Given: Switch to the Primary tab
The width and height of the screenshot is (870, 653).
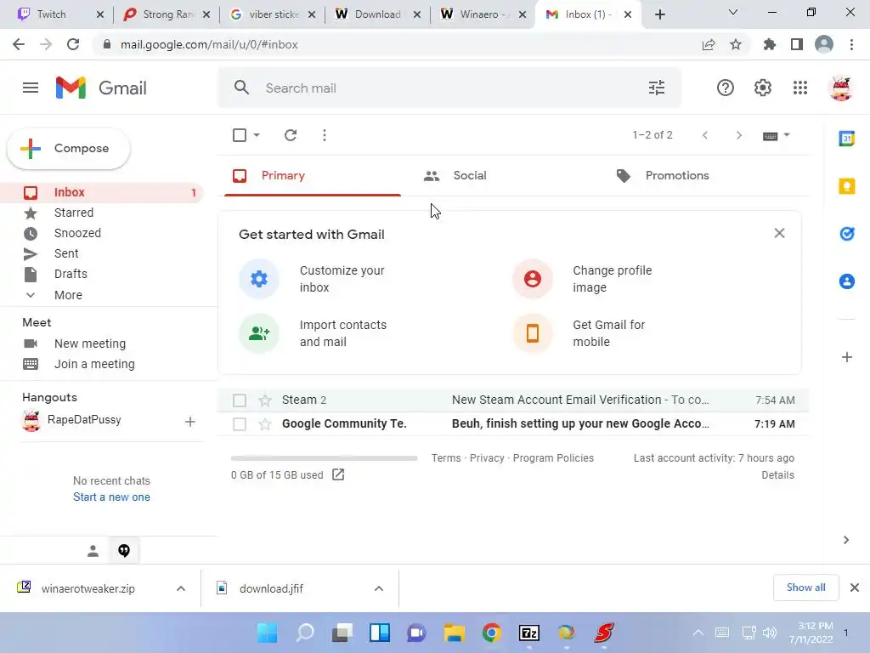Looking at the screenshot, I should (x=313, y=175).
